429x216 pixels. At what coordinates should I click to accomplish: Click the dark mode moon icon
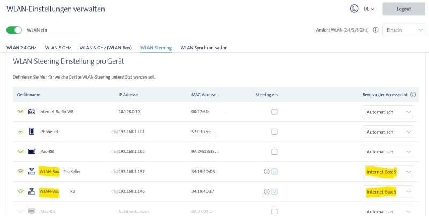[354, 9]
